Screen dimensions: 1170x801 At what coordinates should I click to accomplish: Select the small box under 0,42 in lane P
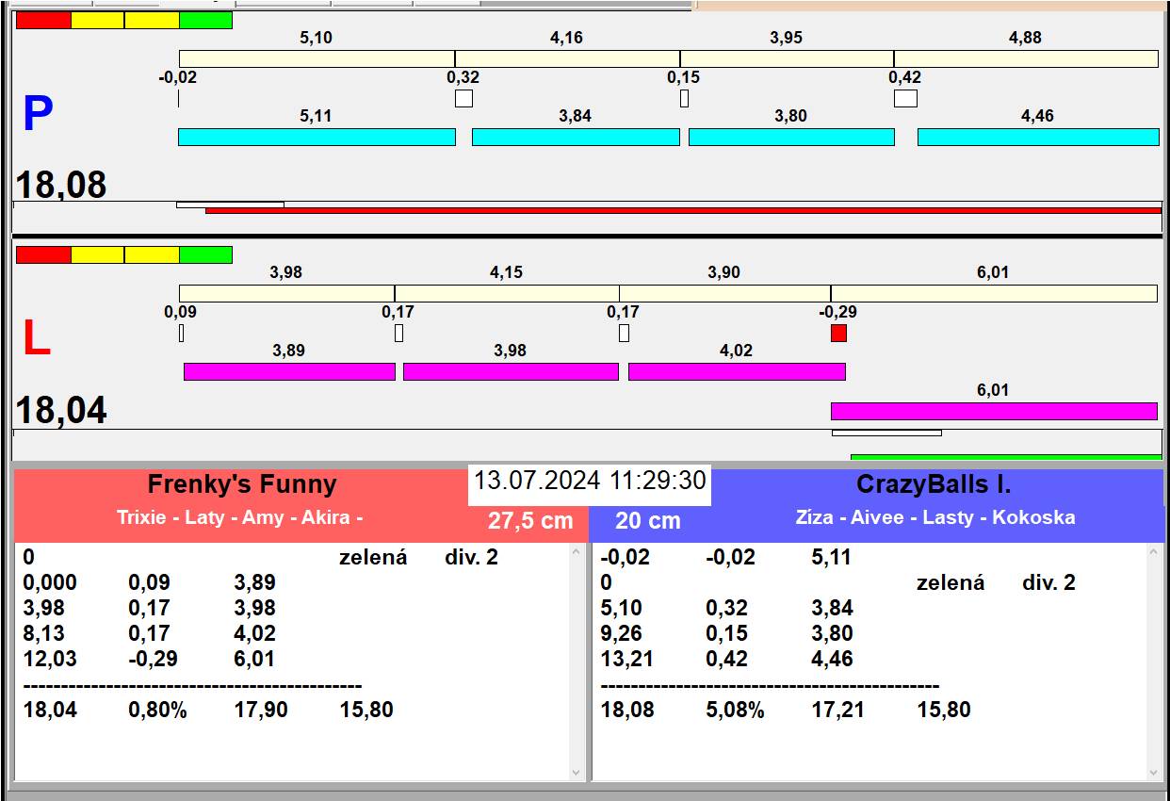point(905,98)
